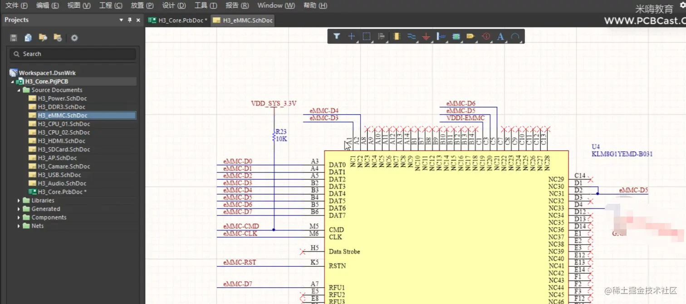The width and height of the screenshot is (686, 304).
Task: Select H3_SDCard.SchDoc in the tree
Action: click(64, 149)
